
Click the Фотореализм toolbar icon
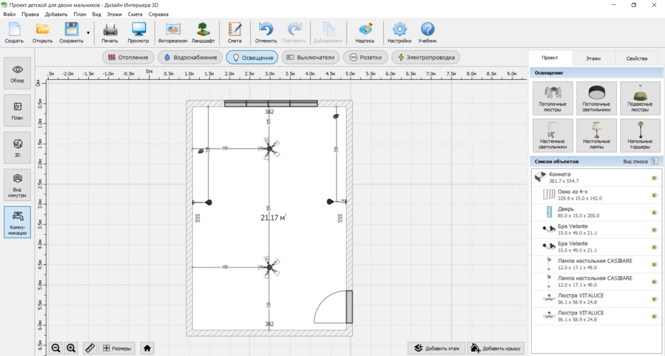click(172, 32)
